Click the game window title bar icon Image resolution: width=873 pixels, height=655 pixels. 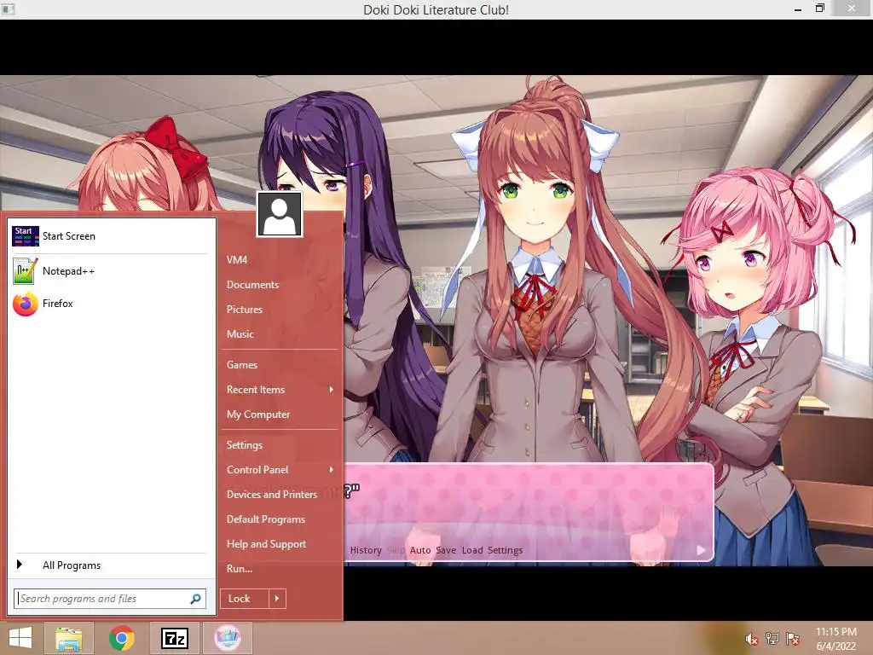pos(8,9)
